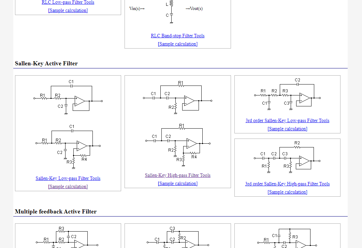Image resolution: width=362 pixels, height=248 pixels.
Task: Open RLC Band-stop Filter Tools link
Action: (177, 36)
